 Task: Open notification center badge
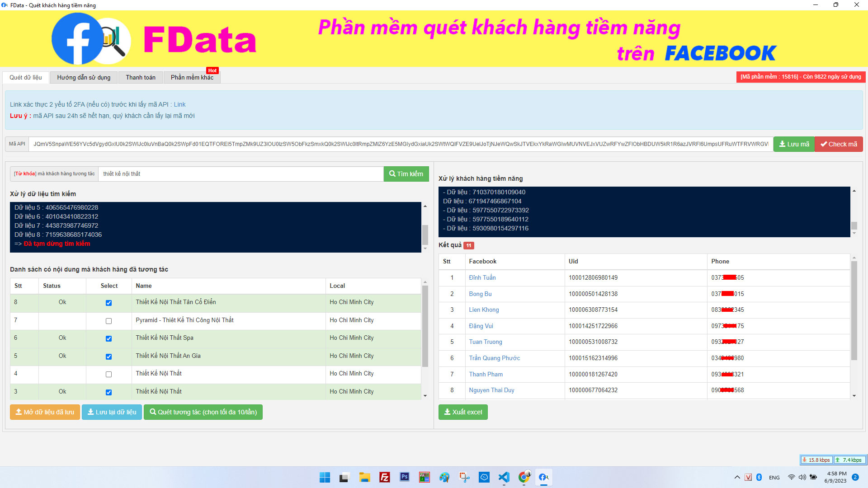tap(855, 477)
